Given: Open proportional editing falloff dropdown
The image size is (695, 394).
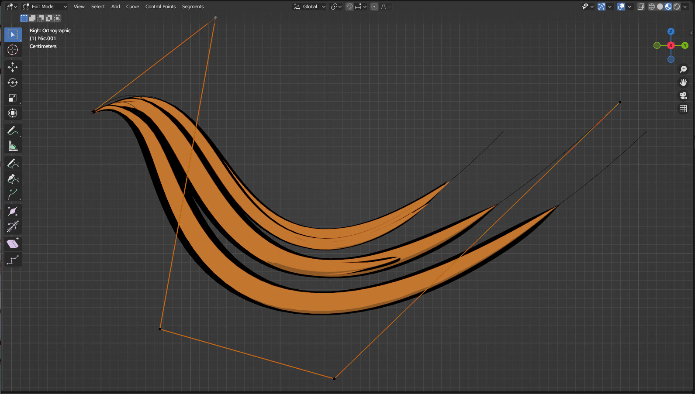Looking at the screenshot, I should click(386, 7).
